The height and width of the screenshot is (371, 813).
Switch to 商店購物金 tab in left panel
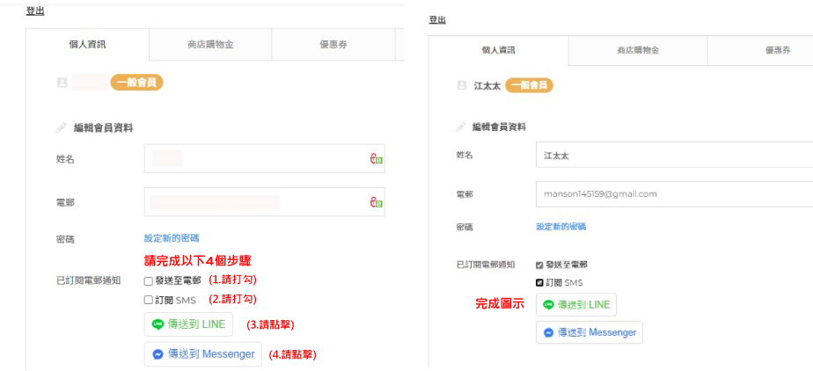coord(210,45)
